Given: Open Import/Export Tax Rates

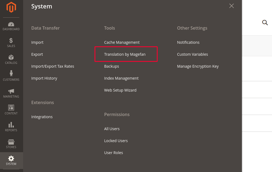Looking at the screenshot, I should tap(52, 66).
